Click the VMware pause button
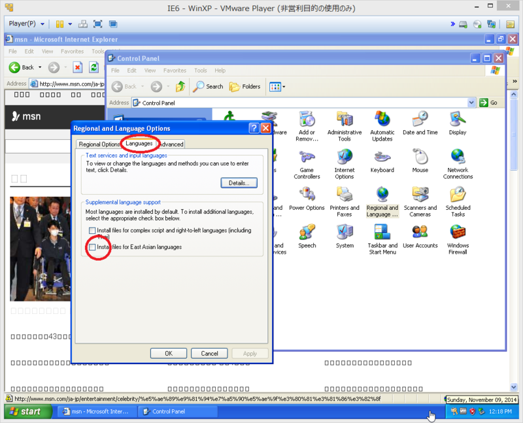The image size is (523, 423). (59, 24)
